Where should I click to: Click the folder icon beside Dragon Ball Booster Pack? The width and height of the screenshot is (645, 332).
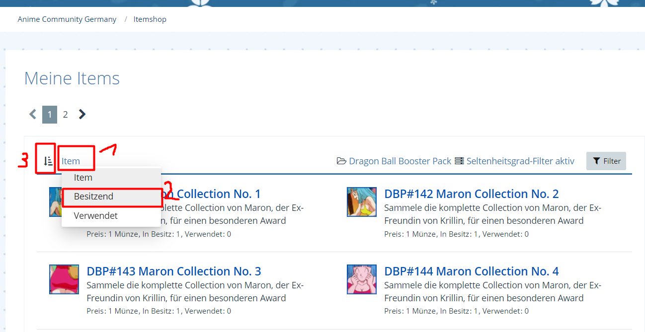click(x=341, y=161)
